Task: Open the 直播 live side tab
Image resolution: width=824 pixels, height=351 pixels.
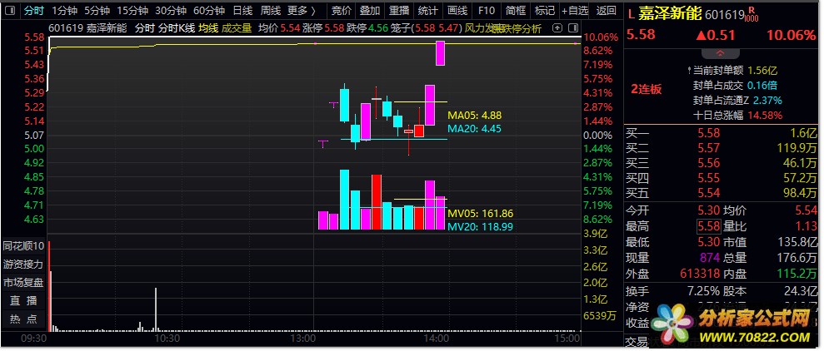Action: tap(23, 300)
